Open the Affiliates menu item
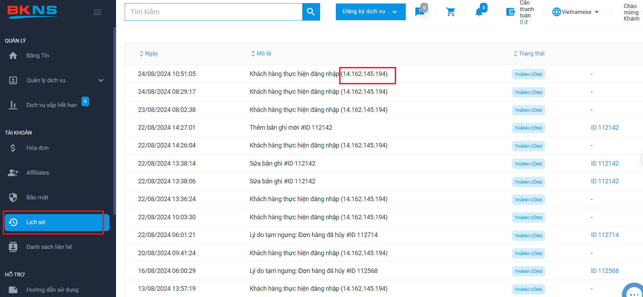Screen dimensions: 643x297 pyautogui.click(x=38, y=173)
